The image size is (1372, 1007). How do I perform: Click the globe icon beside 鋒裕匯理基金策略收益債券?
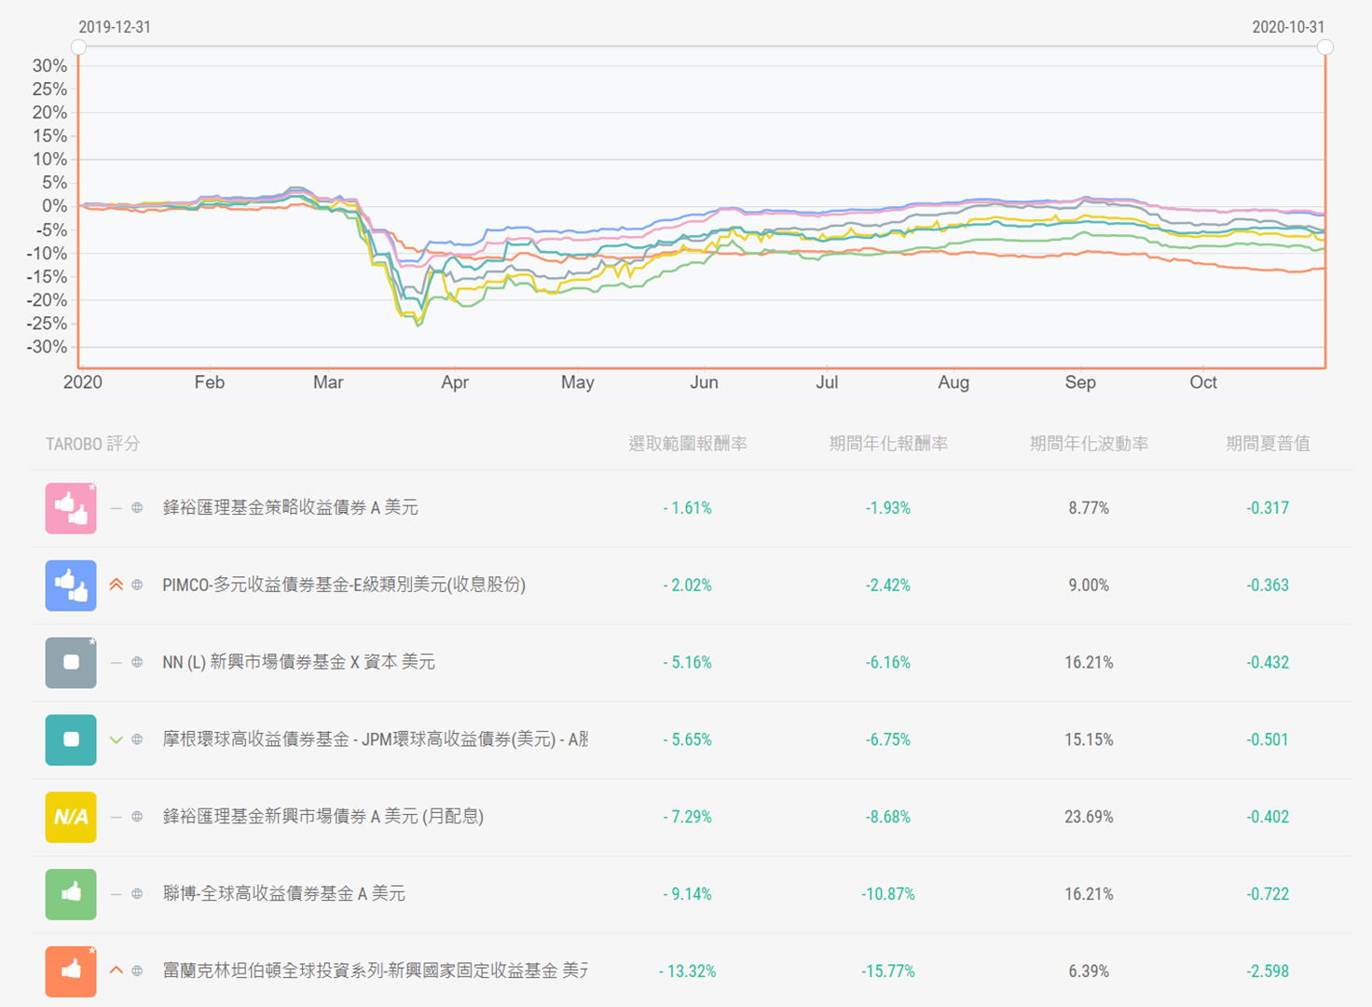pyautogui.click(x=137, y=508)
